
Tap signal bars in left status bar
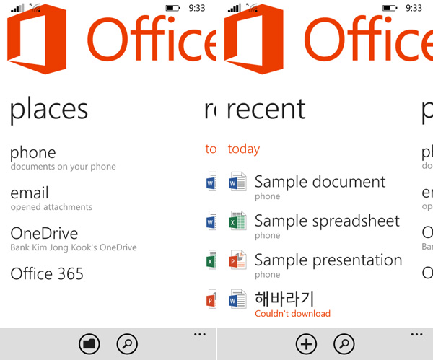pyautogui.click(x=17, y=8)
